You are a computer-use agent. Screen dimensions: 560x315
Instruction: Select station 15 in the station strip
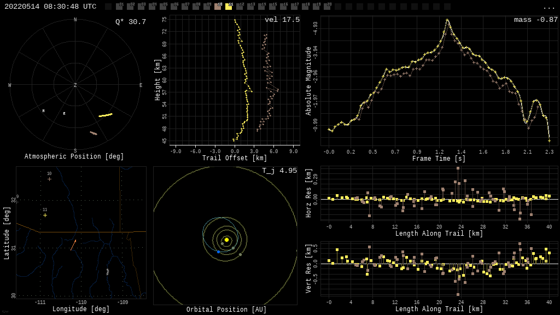coord(272,7)
